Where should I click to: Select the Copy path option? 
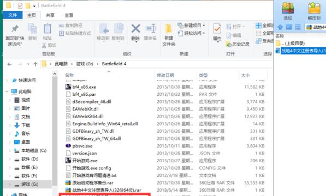pyautogui.click(x=71, y=26)
